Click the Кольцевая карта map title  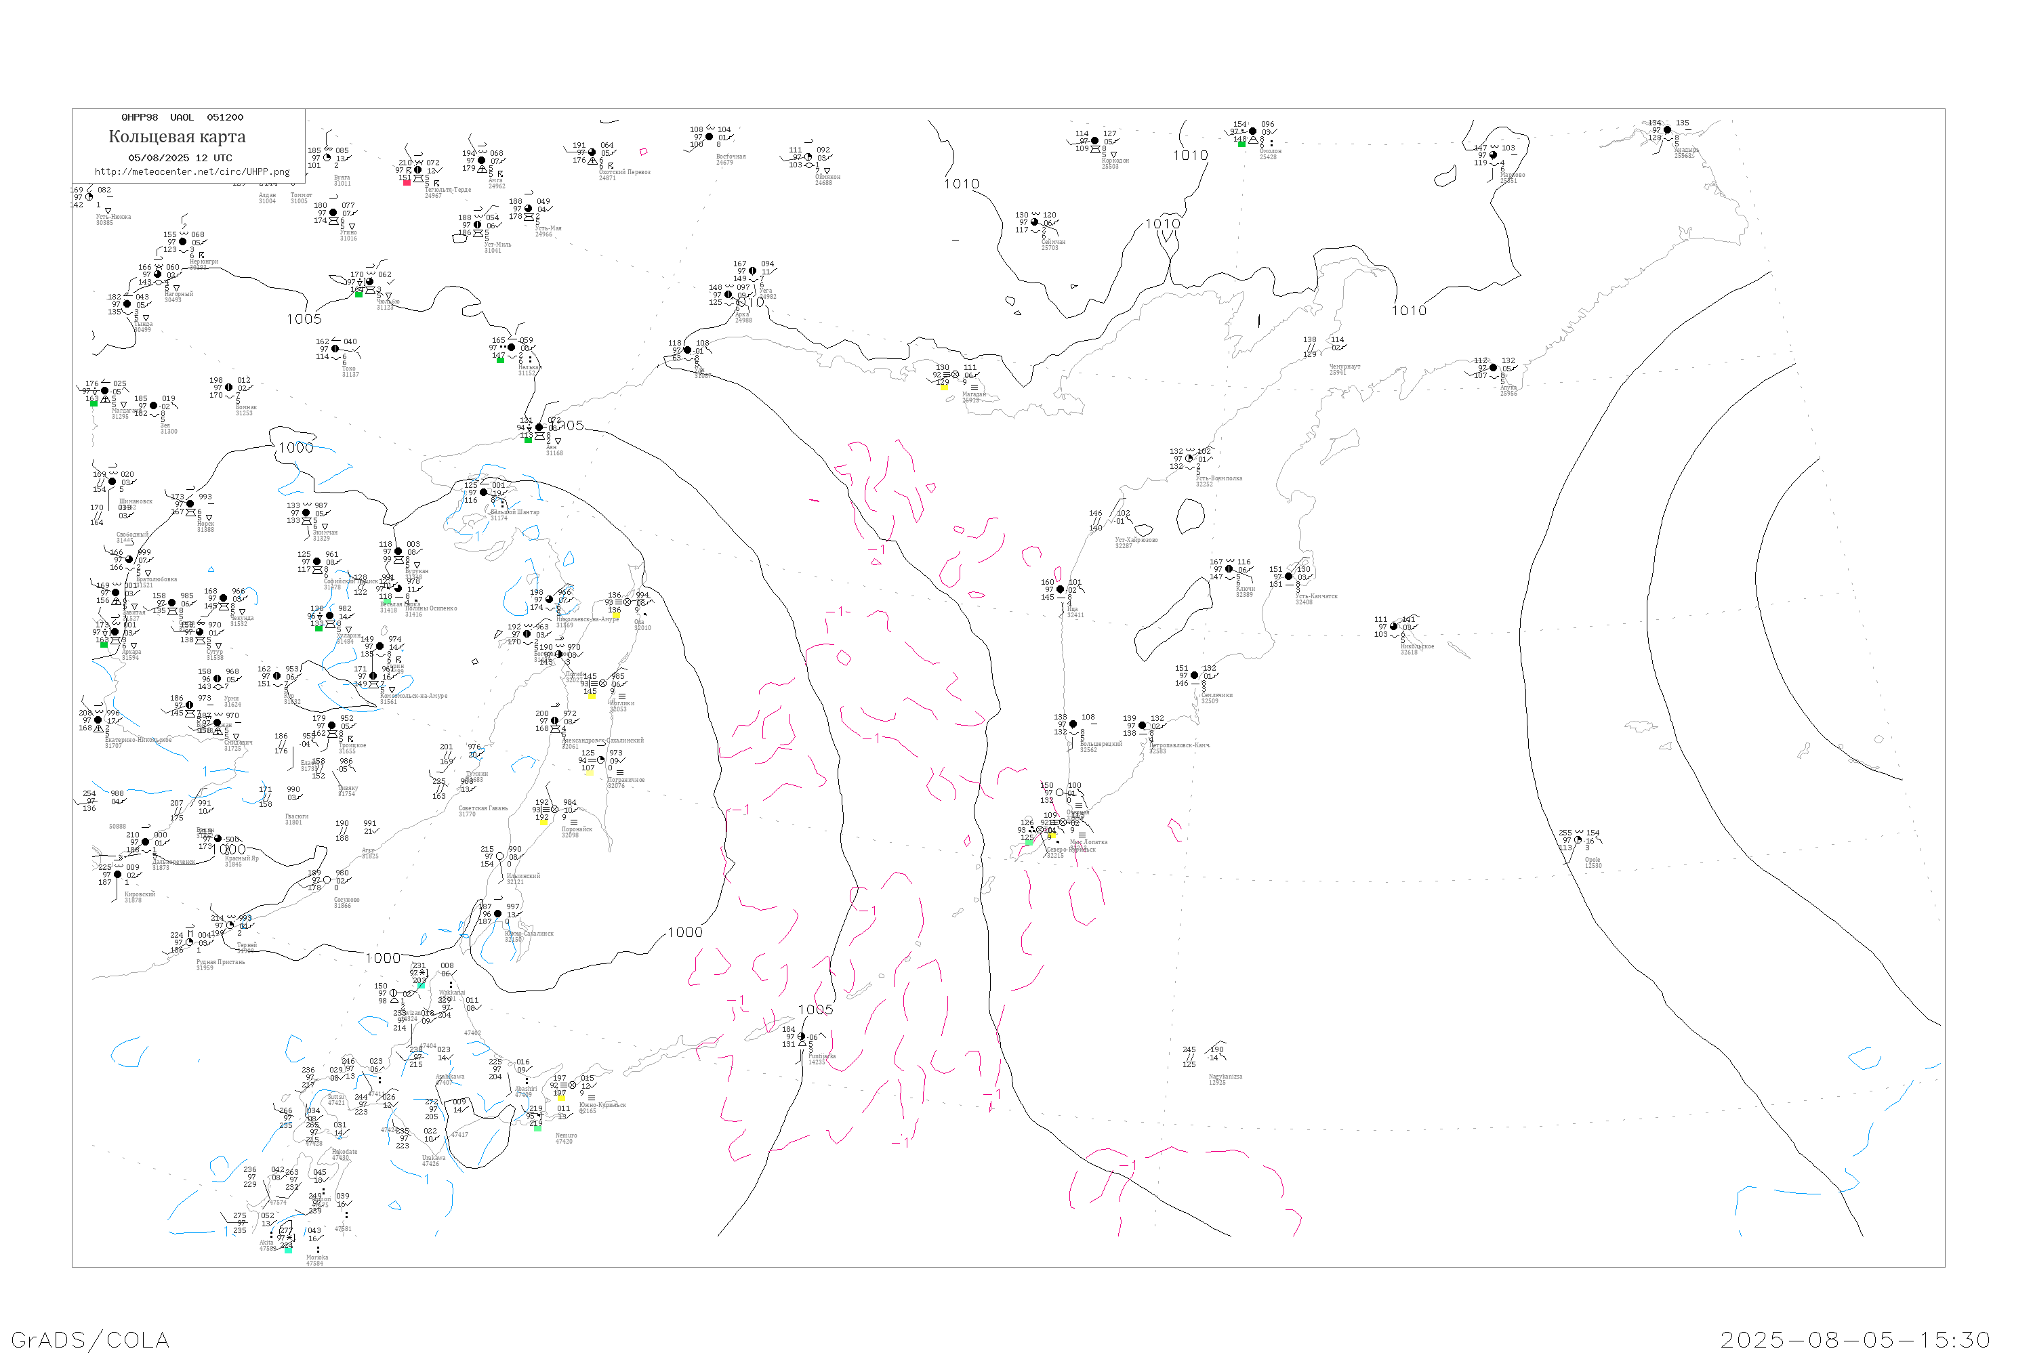point(177,137)
